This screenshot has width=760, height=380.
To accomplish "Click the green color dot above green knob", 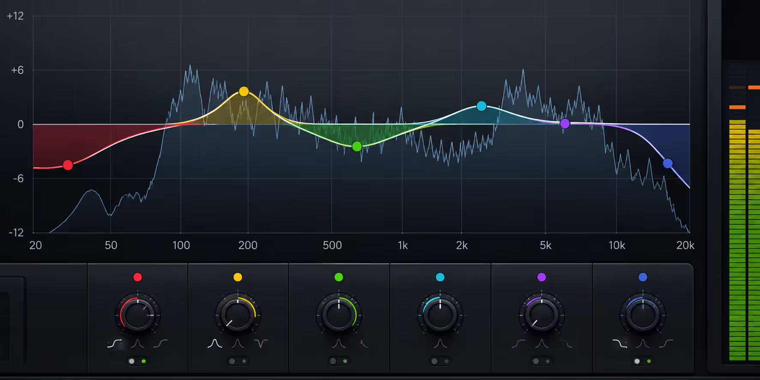I will (339, 277).
